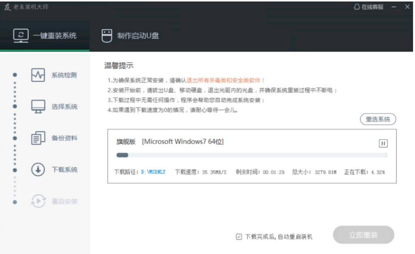Click the 下载速度 35.35MB/S value
This screenshot has width=415, height=254.
click(214, 172)
